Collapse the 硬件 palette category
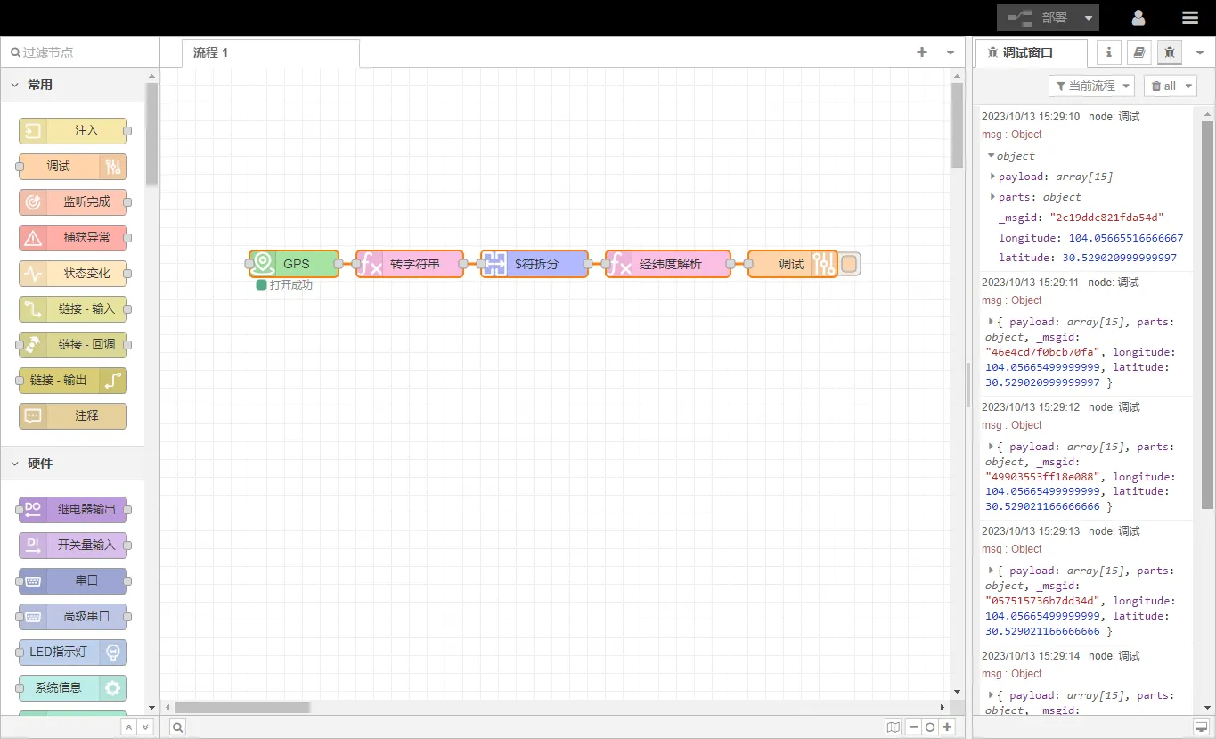The width and height of the screenshot is (1216, 739). (15, 464)
